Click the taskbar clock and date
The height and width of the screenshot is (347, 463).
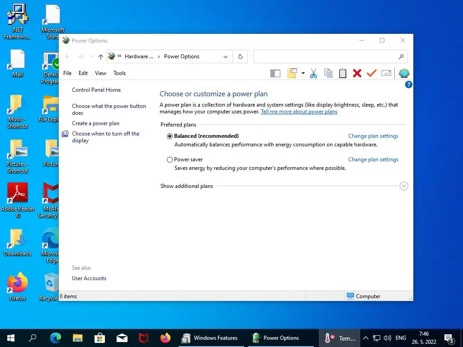424,338
